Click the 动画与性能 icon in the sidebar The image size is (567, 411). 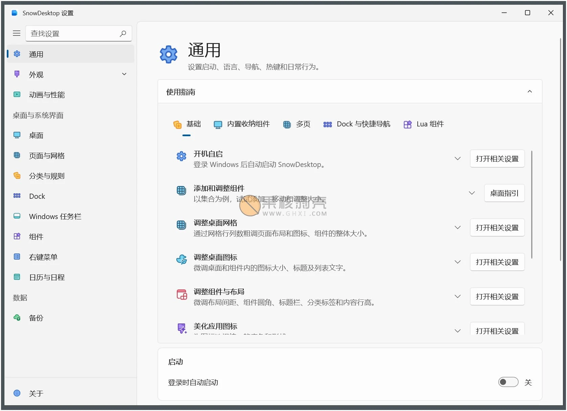[17, 94]
